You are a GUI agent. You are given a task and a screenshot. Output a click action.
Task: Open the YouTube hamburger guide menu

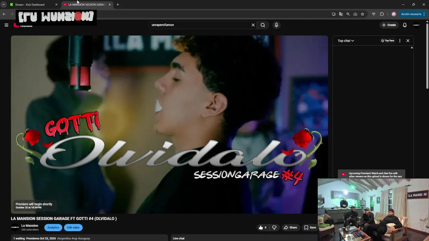tap(6, 25)
